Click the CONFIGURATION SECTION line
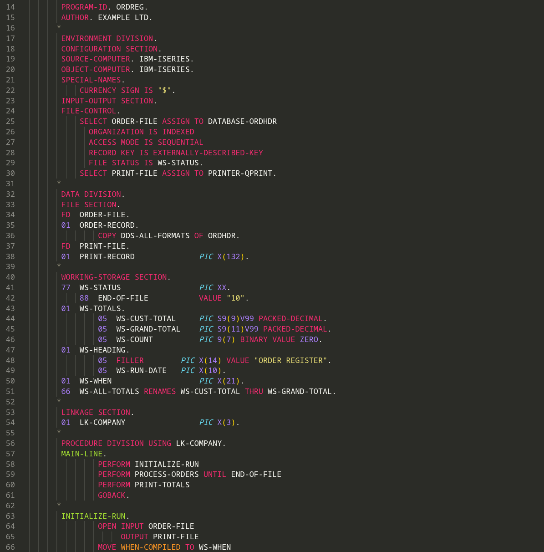This screenshot has width=544, height=552. tap(109, 49)
